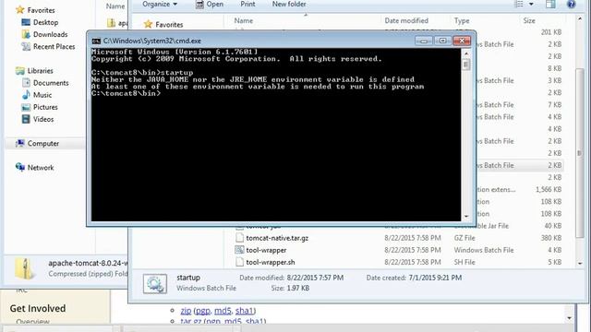Click the Videos library icon

tap(26, 119)
